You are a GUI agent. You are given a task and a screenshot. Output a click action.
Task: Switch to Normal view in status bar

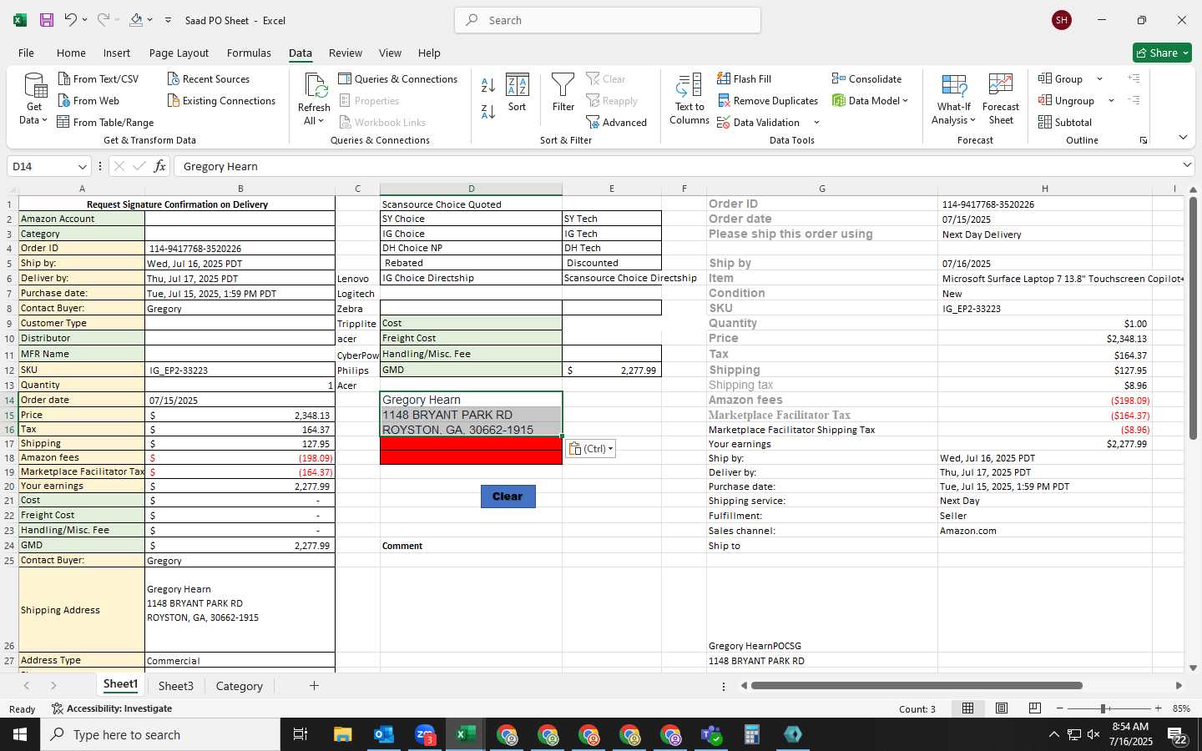click(x=968, y=708)
